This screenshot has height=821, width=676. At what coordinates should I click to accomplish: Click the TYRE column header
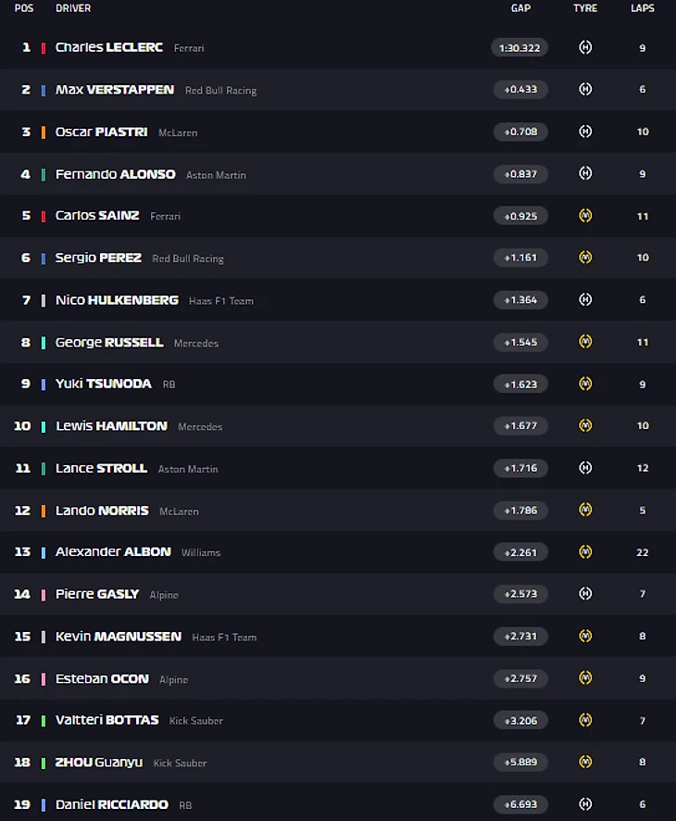tap(585, 8)
